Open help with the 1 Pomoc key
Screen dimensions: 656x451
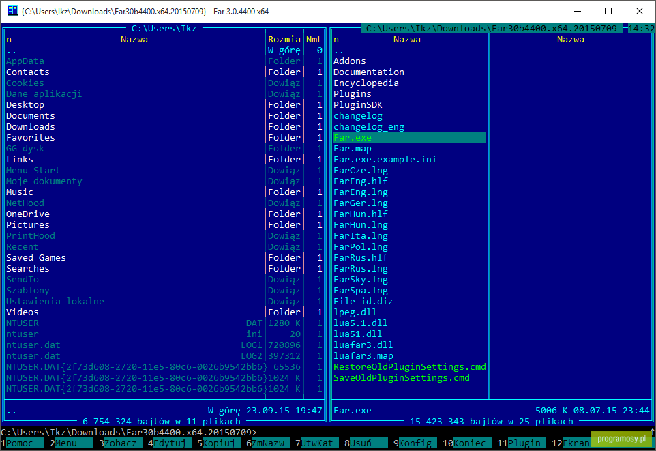(x=23, y=443)
